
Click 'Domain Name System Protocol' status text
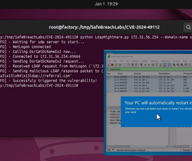tap(131, 150)
